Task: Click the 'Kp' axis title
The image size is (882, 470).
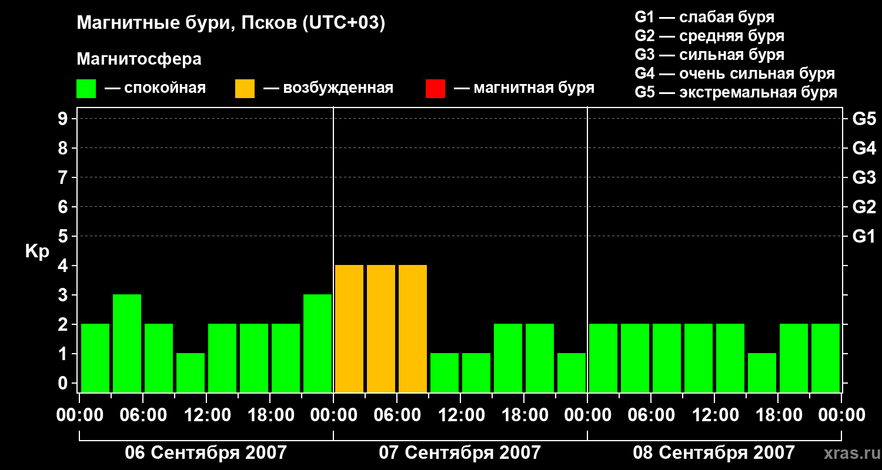Action: coord(37,252)
